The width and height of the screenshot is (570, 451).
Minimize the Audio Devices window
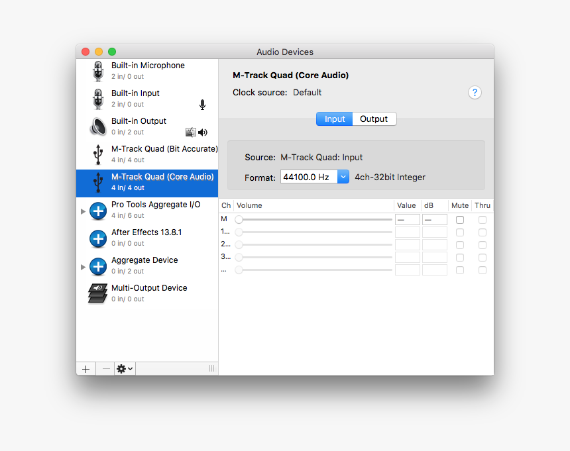[99, 52]
